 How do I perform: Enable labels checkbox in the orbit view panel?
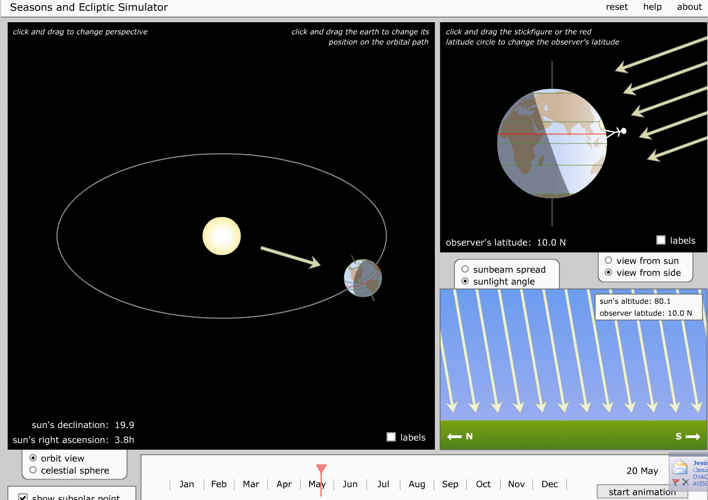[x=391, y=437]
